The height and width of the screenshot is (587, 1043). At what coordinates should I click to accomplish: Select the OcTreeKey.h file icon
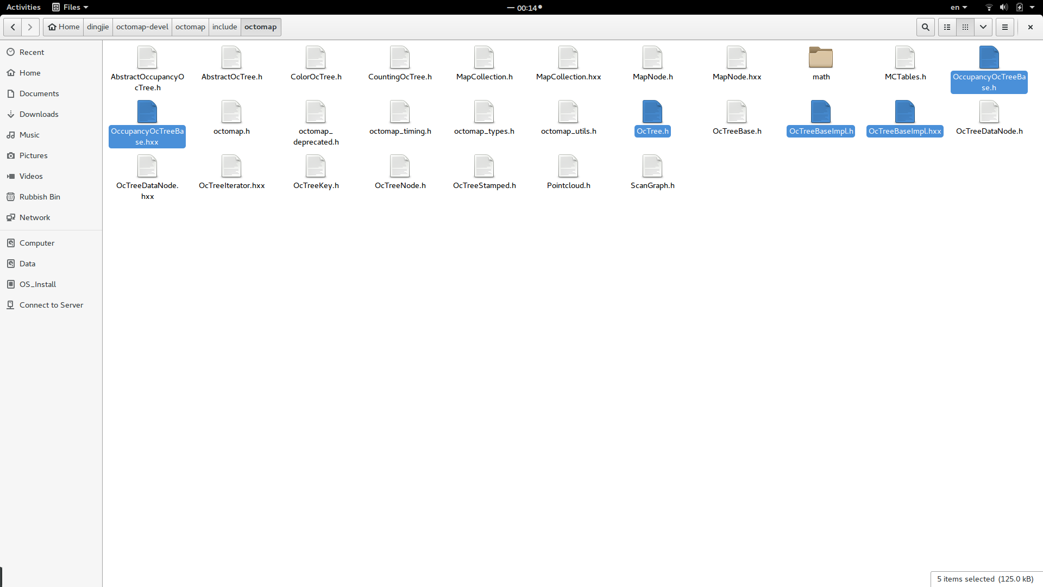316,166
